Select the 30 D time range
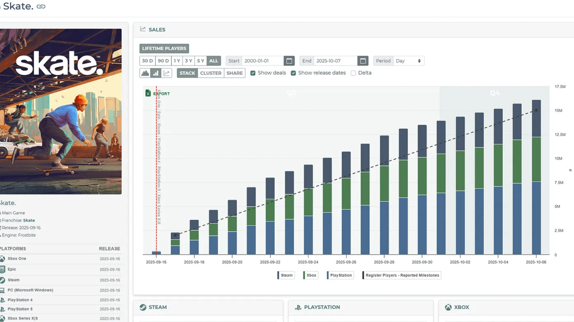 (x=147, y=61)
